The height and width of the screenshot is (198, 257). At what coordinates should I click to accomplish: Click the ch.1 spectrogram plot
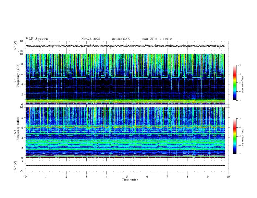tap(125, 79)
